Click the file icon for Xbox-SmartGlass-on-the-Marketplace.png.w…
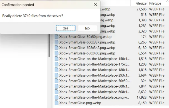 click(56, 97)
